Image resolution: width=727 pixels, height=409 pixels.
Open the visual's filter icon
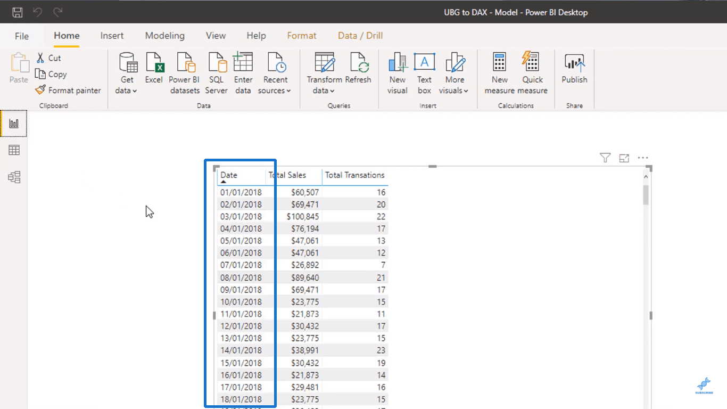(x=605, y=158)
